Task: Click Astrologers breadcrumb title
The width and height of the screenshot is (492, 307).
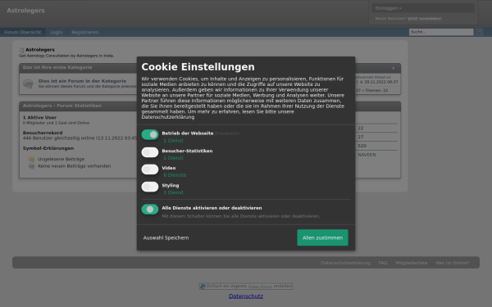Action: [x=40, y=49]
